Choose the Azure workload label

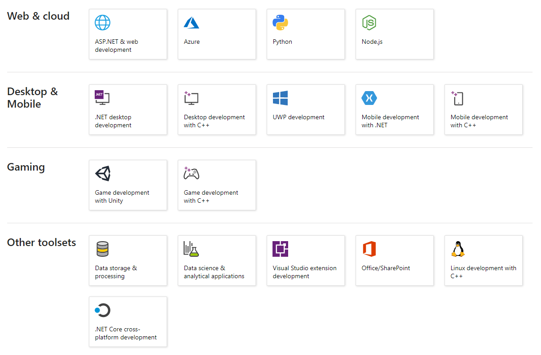[192, 42]
